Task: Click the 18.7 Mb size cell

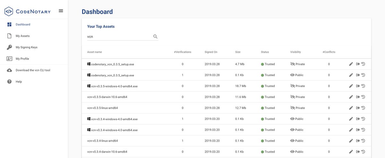Action: (241, 86)
